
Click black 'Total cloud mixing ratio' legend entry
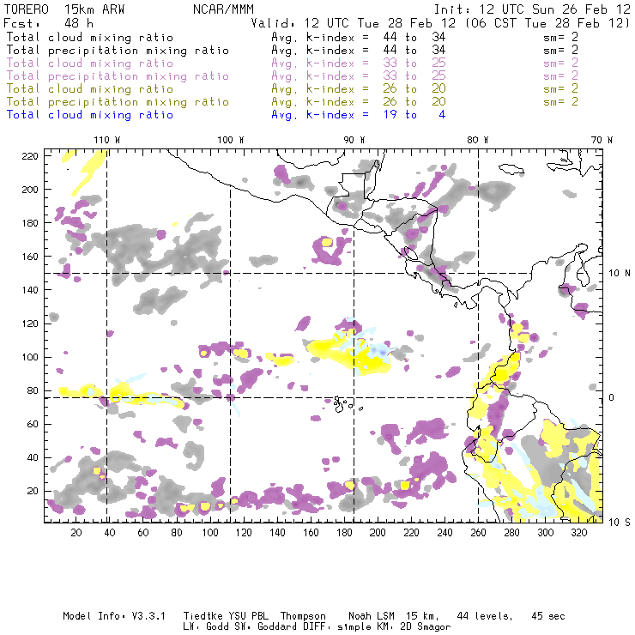coord(90,38)
